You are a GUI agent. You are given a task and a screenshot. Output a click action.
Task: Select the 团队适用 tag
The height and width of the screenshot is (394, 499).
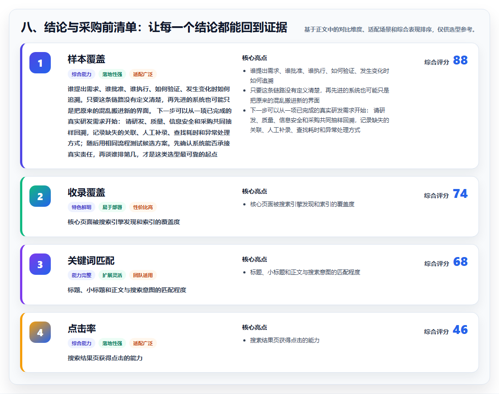143,275
